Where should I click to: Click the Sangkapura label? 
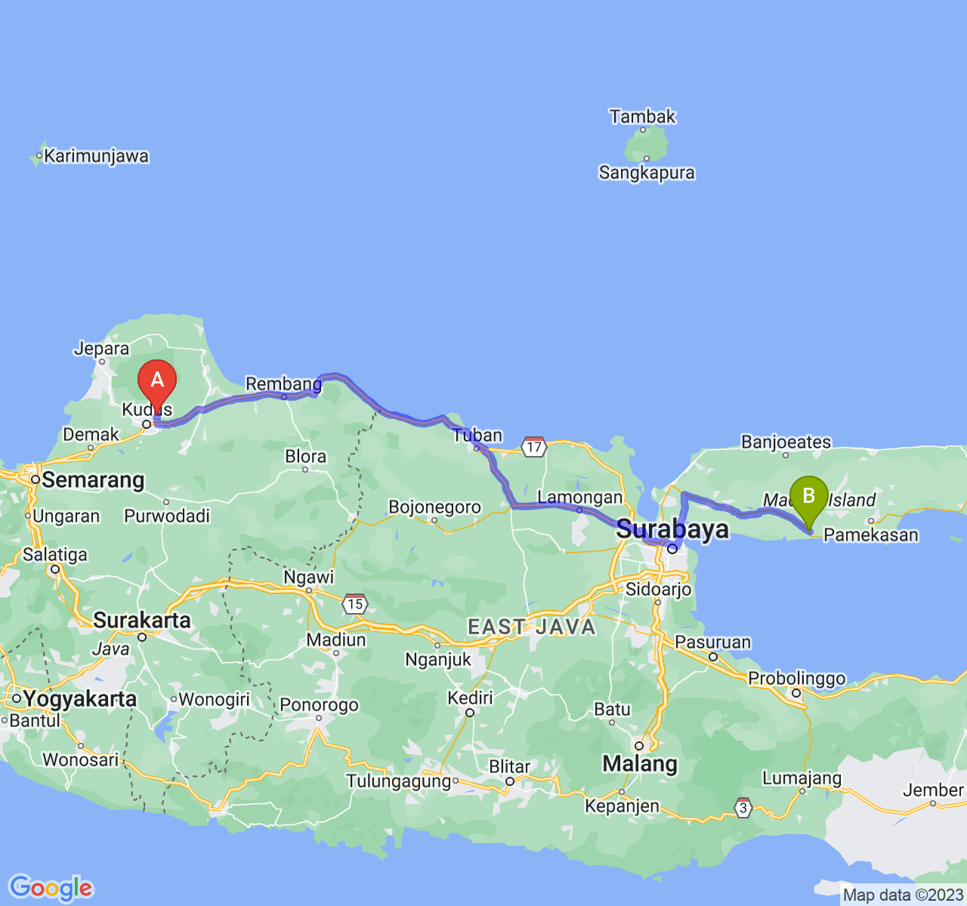(647, 172)
